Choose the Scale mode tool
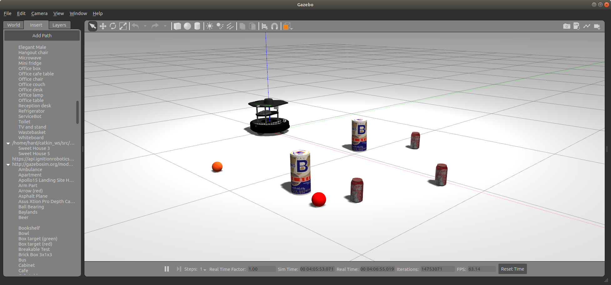The image size is (611, 285). (123, 26)
